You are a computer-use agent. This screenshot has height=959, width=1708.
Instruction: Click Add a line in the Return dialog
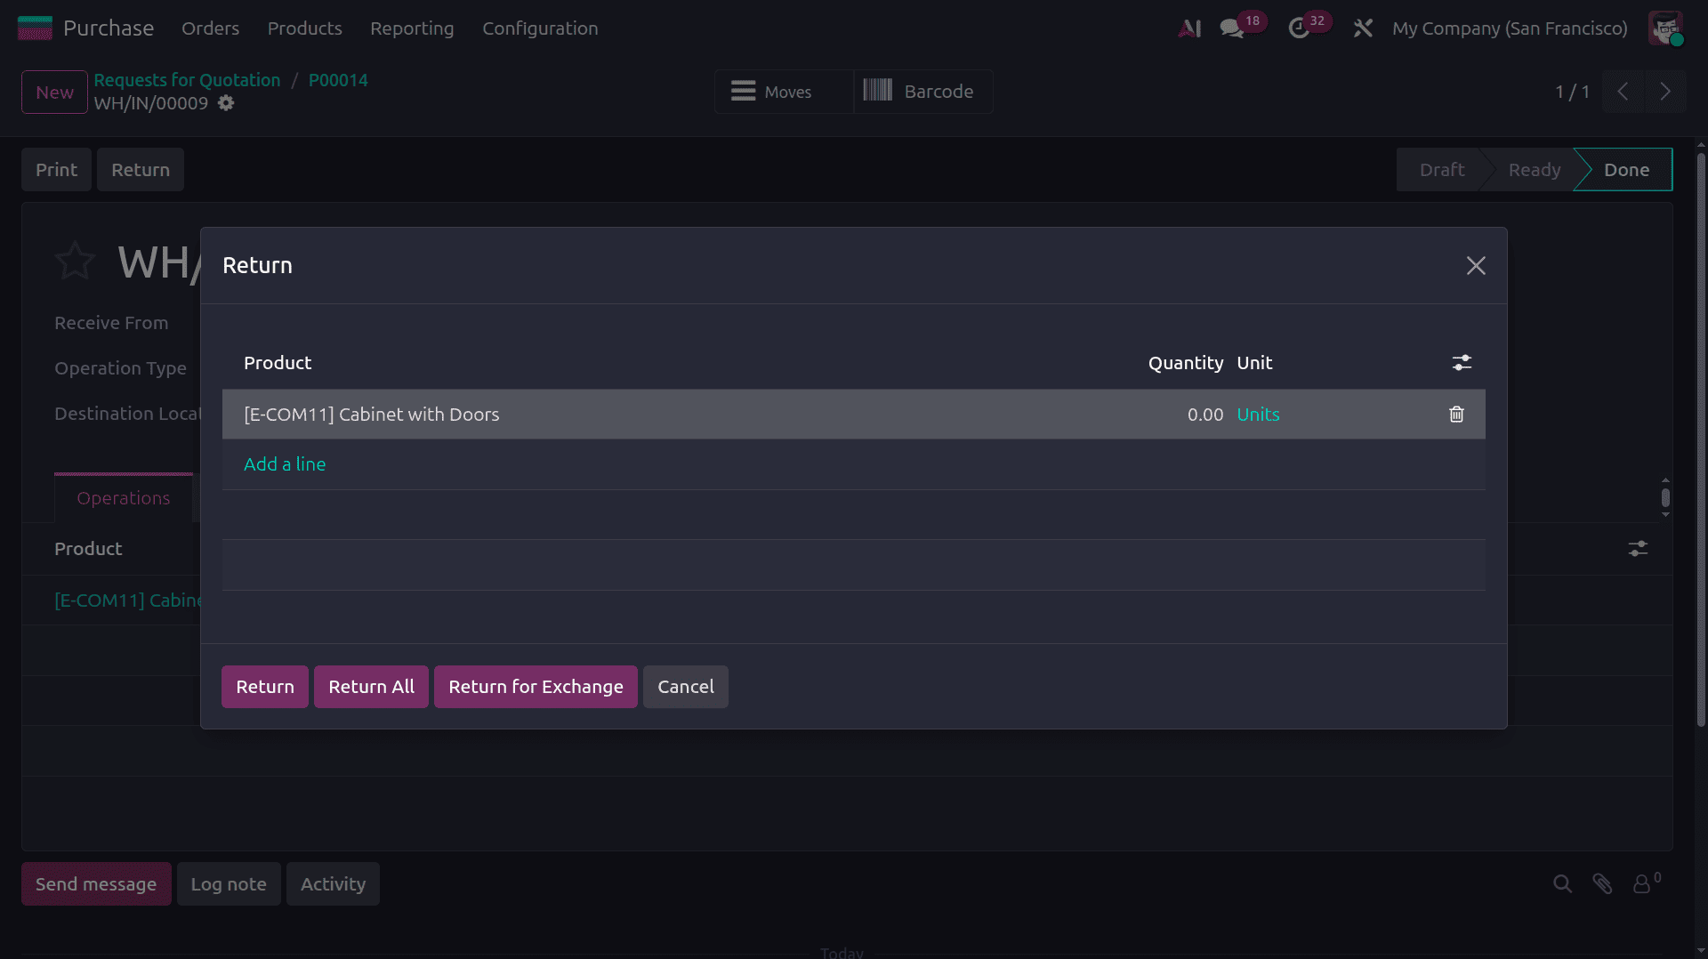[x=285, y=463]
